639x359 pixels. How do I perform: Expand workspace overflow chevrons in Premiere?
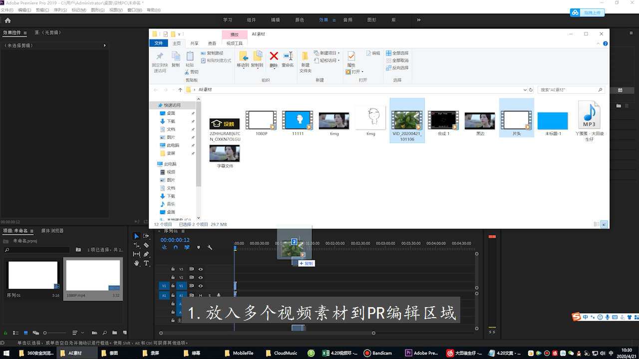(x=418, y=20)
